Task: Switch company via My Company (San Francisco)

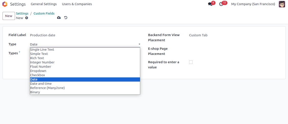Action: (253, 4)
